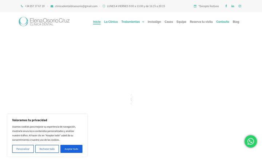Viewport: 262px width, 164px height.
Task: Click the *Excepto festivos text
Action: click(x=209, y=6)
